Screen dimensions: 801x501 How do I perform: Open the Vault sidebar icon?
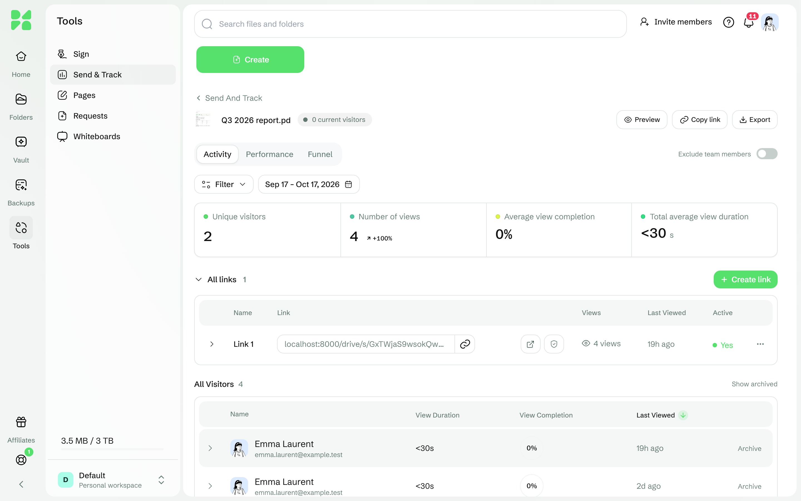21,142
